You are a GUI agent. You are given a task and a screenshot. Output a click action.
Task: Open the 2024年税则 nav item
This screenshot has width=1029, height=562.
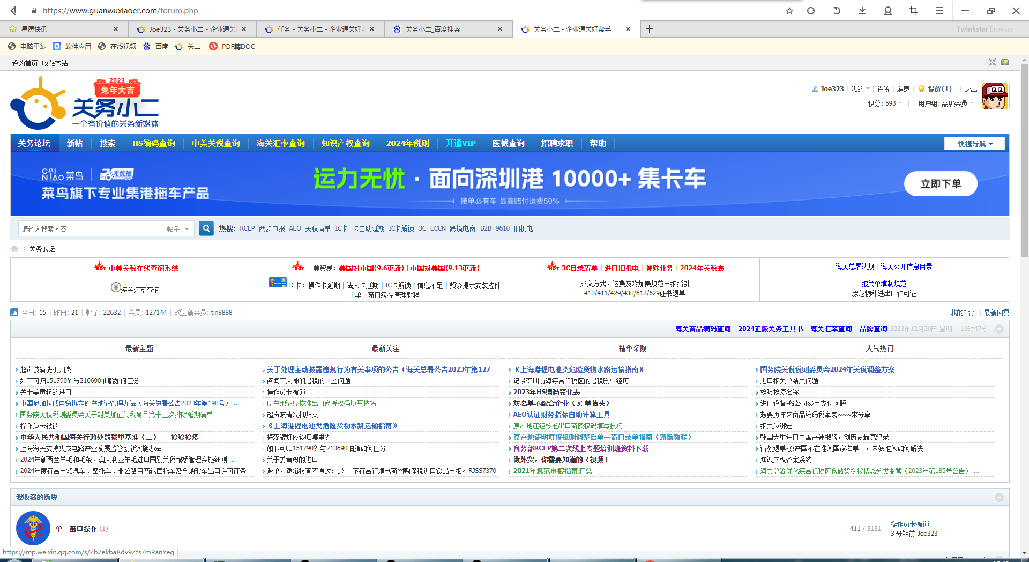pyautogui.click(x=408, y=143)
